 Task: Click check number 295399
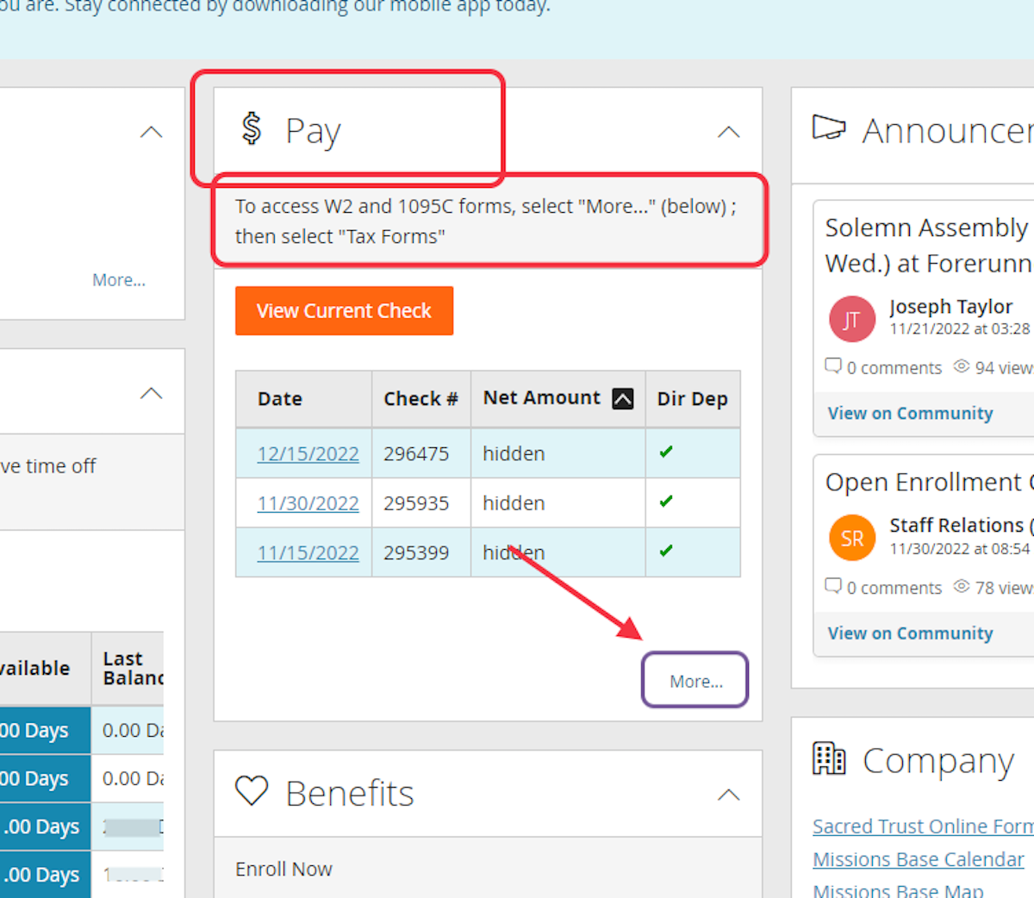tap(416, 552)
